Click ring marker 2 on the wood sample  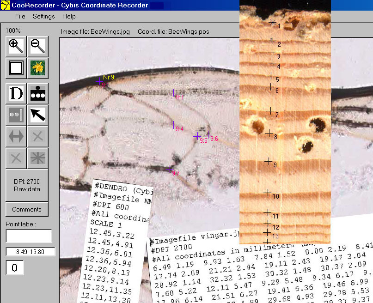click(x=272, y=40)
